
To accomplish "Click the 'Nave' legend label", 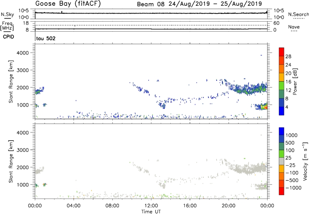I will 294,27.
